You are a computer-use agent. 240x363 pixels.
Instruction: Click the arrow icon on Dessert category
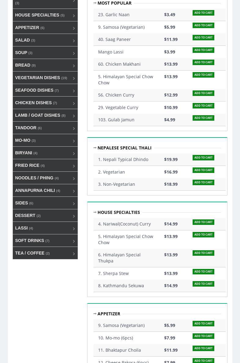click(74, 216)
